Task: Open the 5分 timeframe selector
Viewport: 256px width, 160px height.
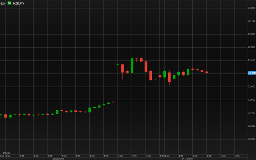Action: tap(3, 3)
